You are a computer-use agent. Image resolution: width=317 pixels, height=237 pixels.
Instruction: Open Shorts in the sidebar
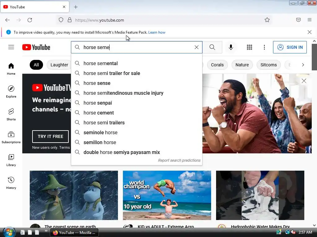[11, 114]
